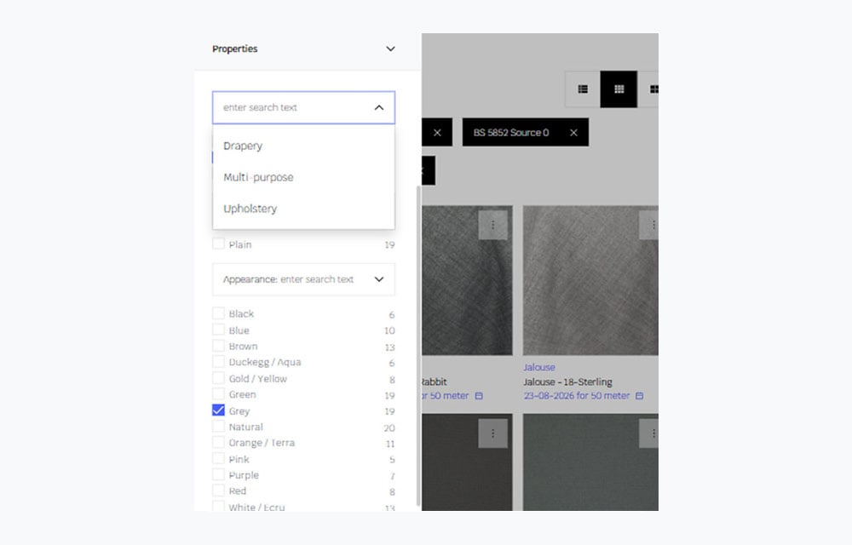The height and width of the screenshot is (545, 852).
Task: Open the 23-08-2026 for 50 meter link
Action: [577, 396]
